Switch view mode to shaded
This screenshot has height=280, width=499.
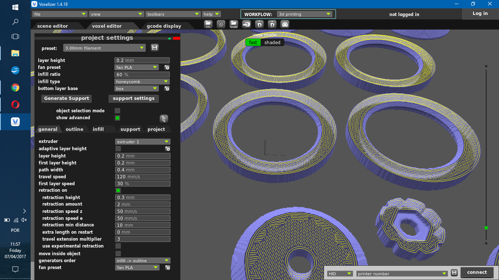pos(273,42)
